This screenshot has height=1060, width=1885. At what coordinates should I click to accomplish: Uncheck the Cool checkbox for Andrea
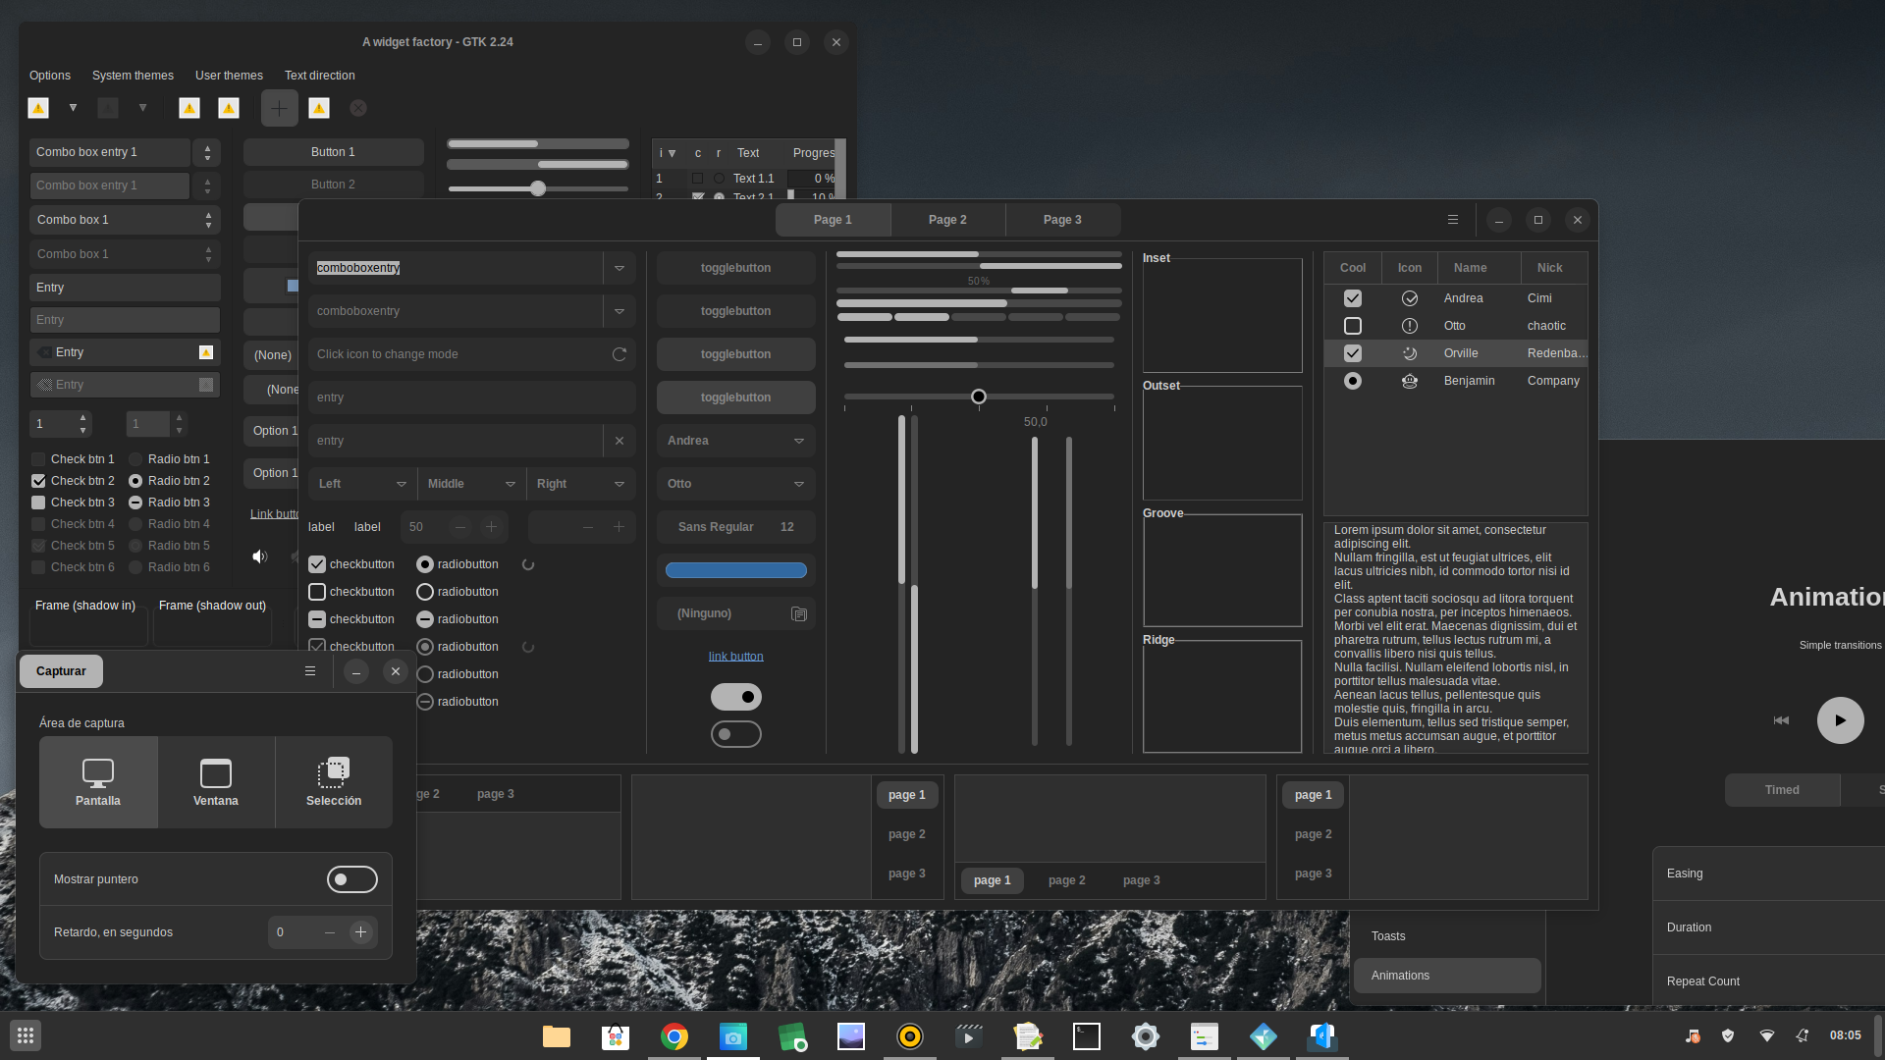(1353, 298)
